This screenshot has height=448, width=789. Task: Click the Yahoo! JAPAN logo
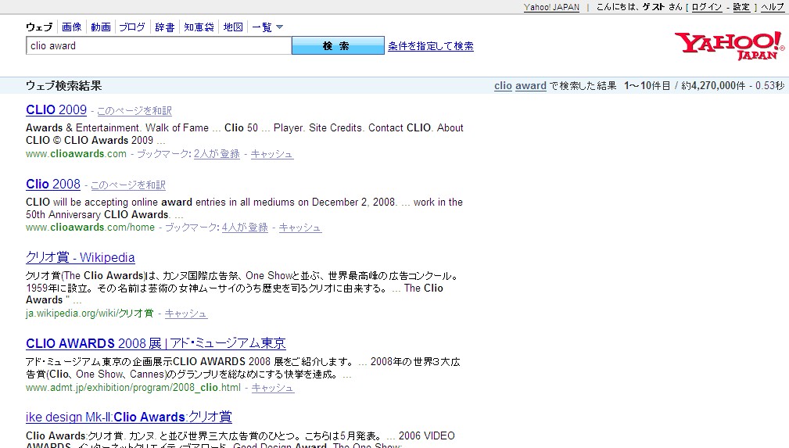(729, 46)
